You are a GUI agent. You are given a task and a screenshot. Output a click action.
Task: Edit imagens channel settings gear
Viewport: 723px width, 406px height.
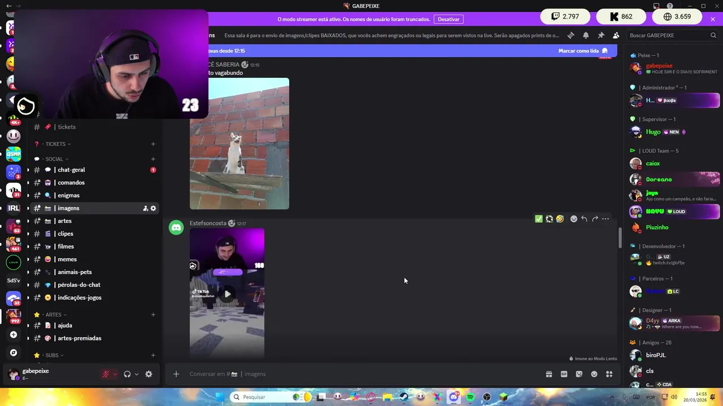coord(153,208)
